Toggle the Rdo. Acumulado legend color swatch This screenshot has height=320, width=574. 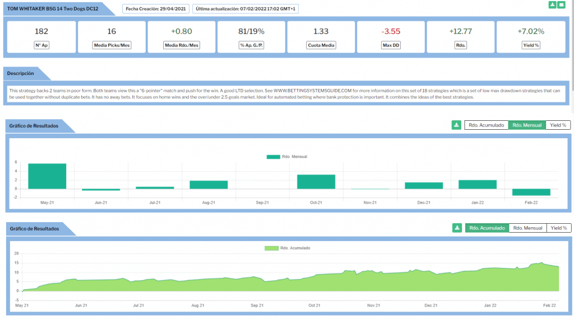(271, 248)
